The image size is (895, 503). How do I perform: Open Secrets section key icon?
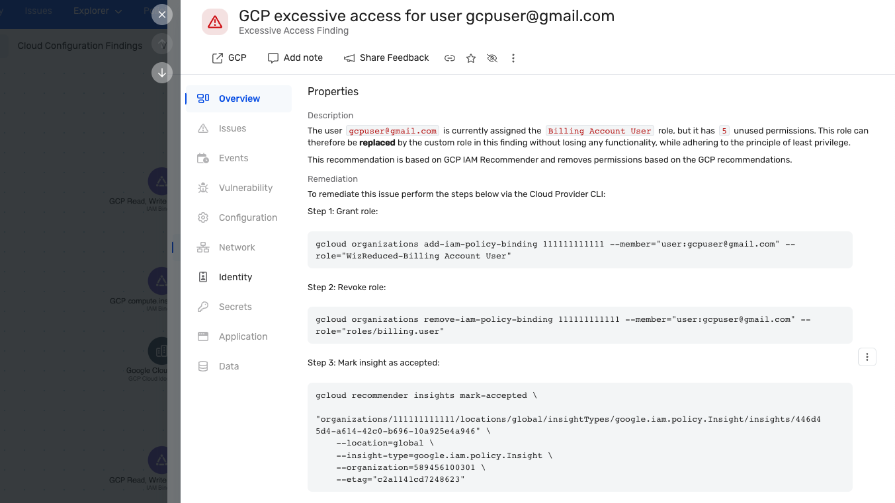[203, 307]
